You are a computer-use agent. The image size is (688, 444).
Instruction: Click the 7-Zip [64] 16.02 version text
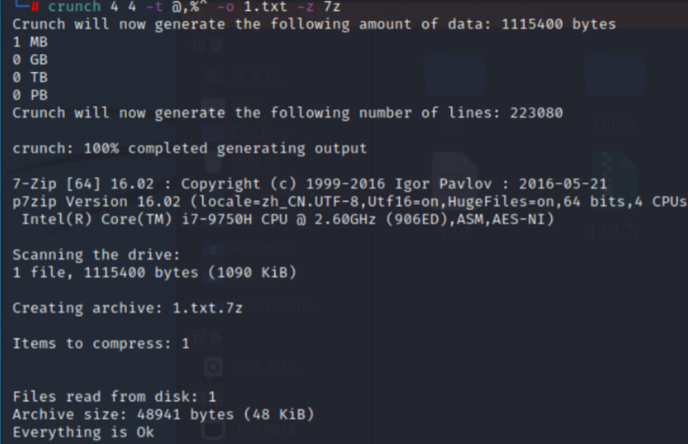click(x=83, y=184)
